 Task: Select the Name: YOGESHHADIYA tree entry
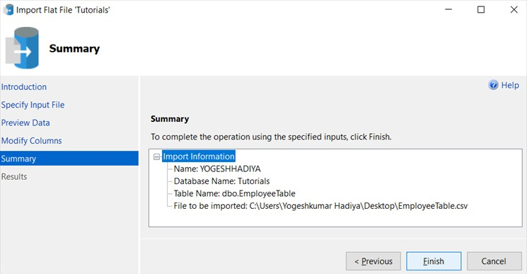[x=217, y=169]
